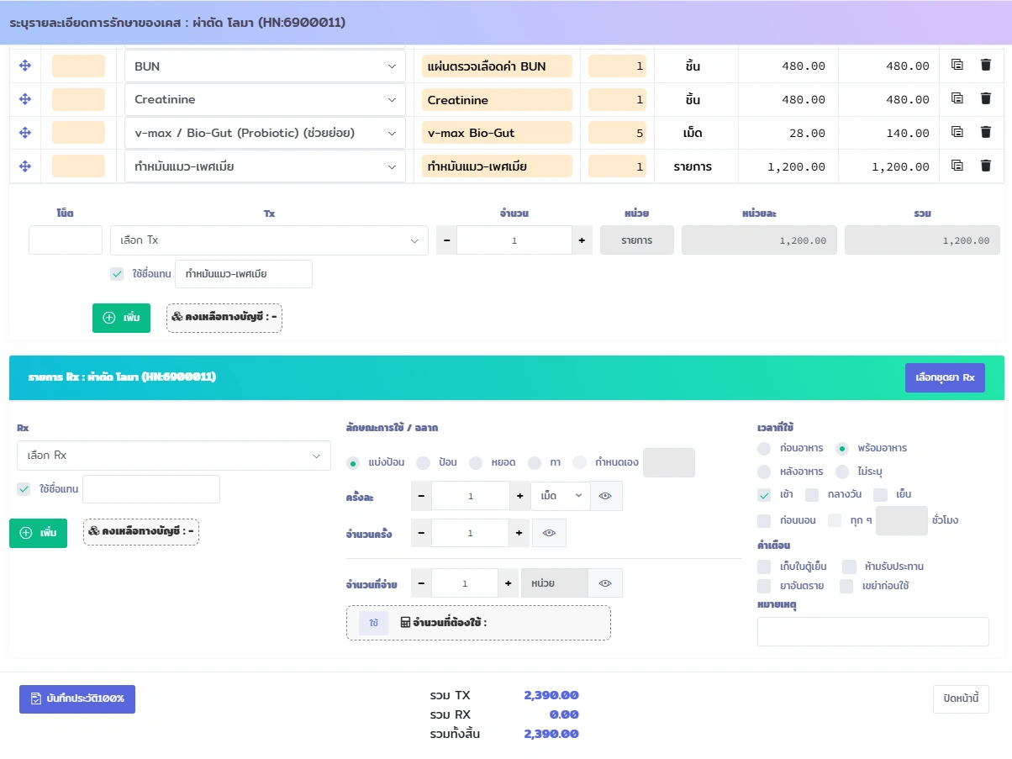Select the หยอด usage radio button
Screen dimensions: 1012x759
pyautogui.click(x=476, y=463)
